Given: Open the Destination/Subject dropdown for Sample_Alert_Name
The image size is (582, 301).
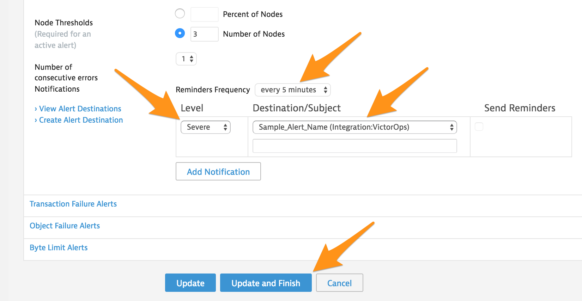Looking at the screenshot, I should tap(354, 127).
